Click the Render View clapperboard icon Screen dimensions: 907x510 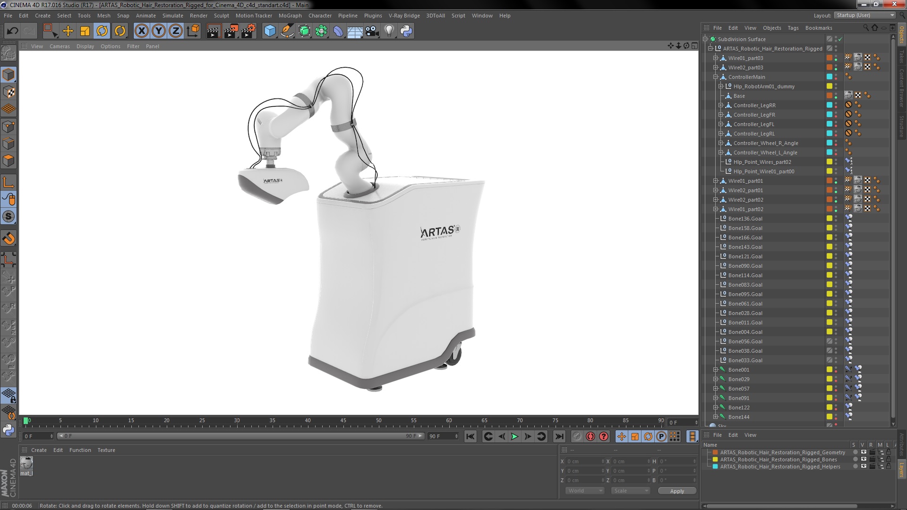pyautogui.click(x=213, y=31)
